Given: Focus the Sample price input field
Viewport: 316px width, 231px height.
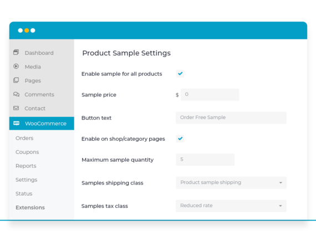Looking at the screenshot, I should (x=210, y=95).
